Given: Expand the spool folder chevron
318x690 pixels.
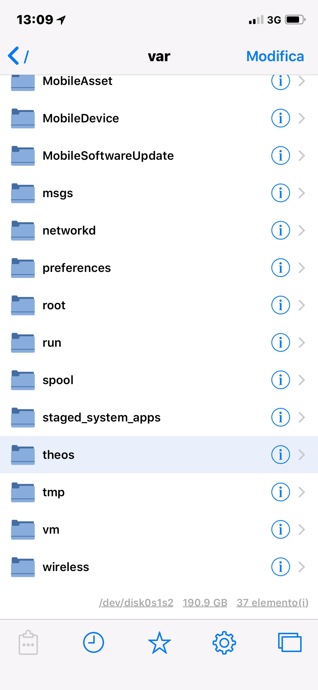Looking at the screenshot, I should 302,380.
